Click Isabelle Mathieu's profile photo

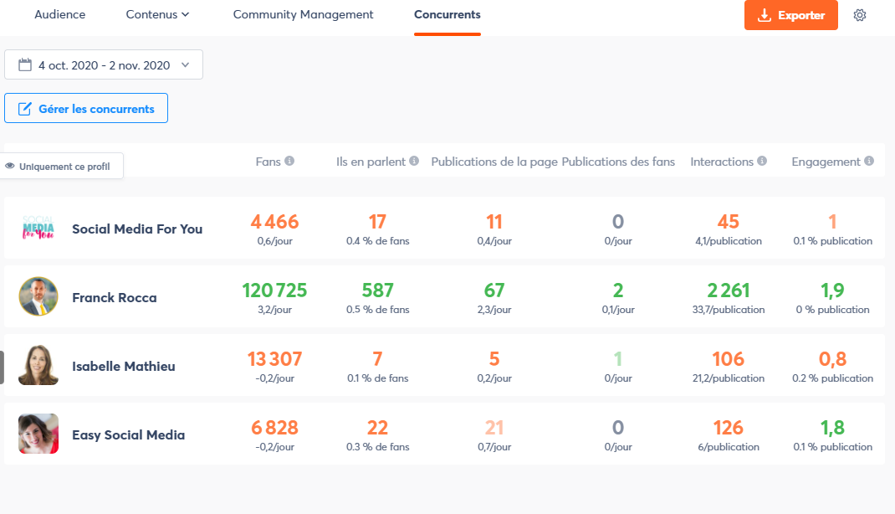38,366
